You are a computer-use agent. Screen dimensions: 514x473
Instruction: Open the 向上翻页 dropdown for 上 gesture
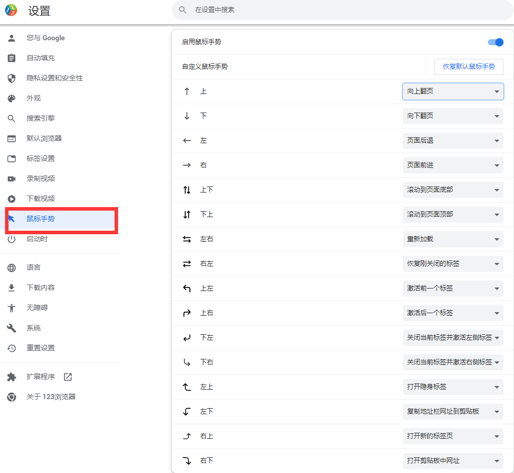453,91
